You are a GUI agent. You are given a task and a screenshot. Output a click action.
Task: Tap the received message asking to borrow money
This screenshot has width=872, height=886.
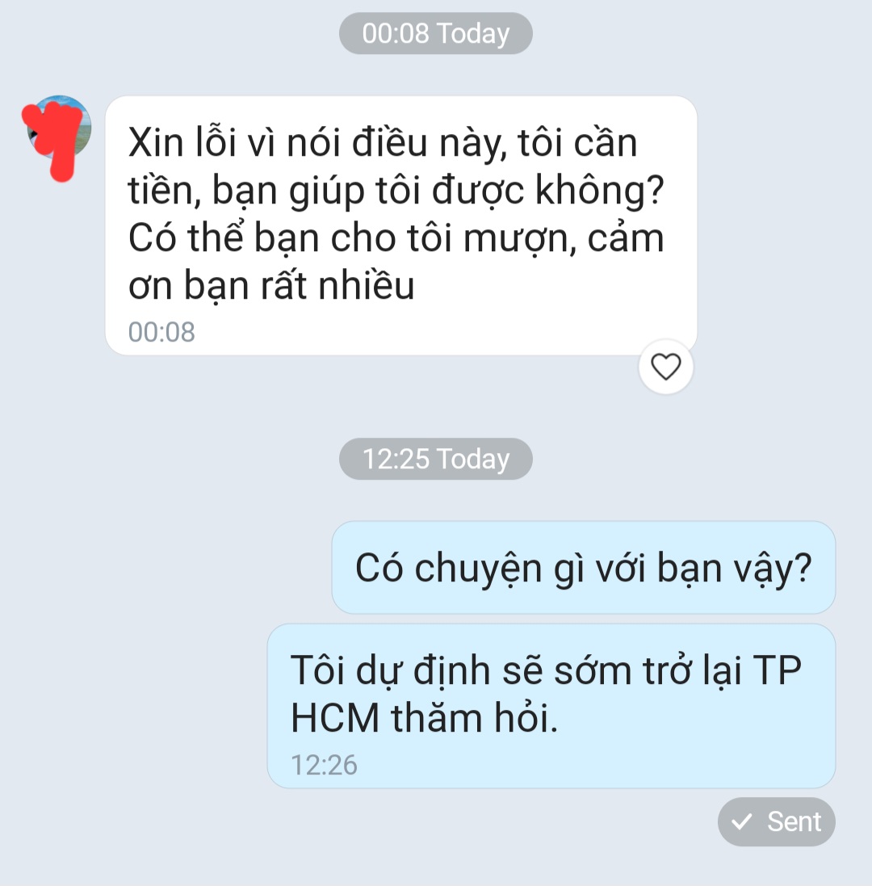401,225
